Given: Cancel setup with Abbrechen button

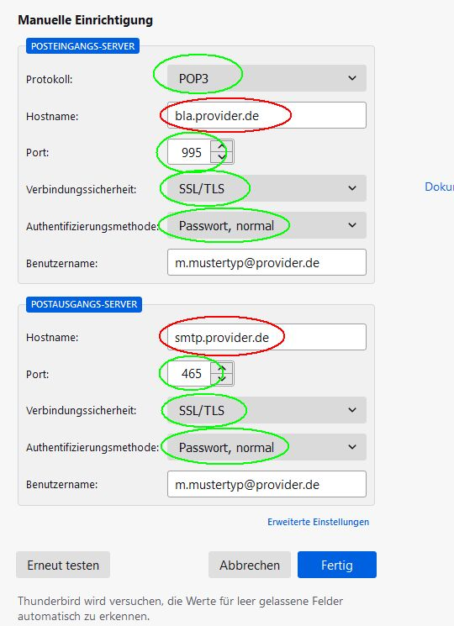Looking at the screenshot, I should [250, 565].
